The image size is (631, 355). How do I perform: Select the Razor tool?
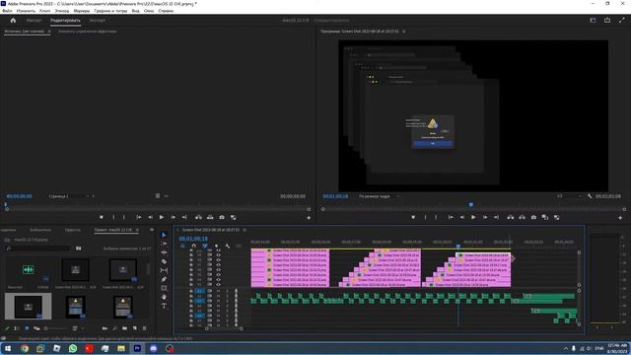tap(164, 261)
